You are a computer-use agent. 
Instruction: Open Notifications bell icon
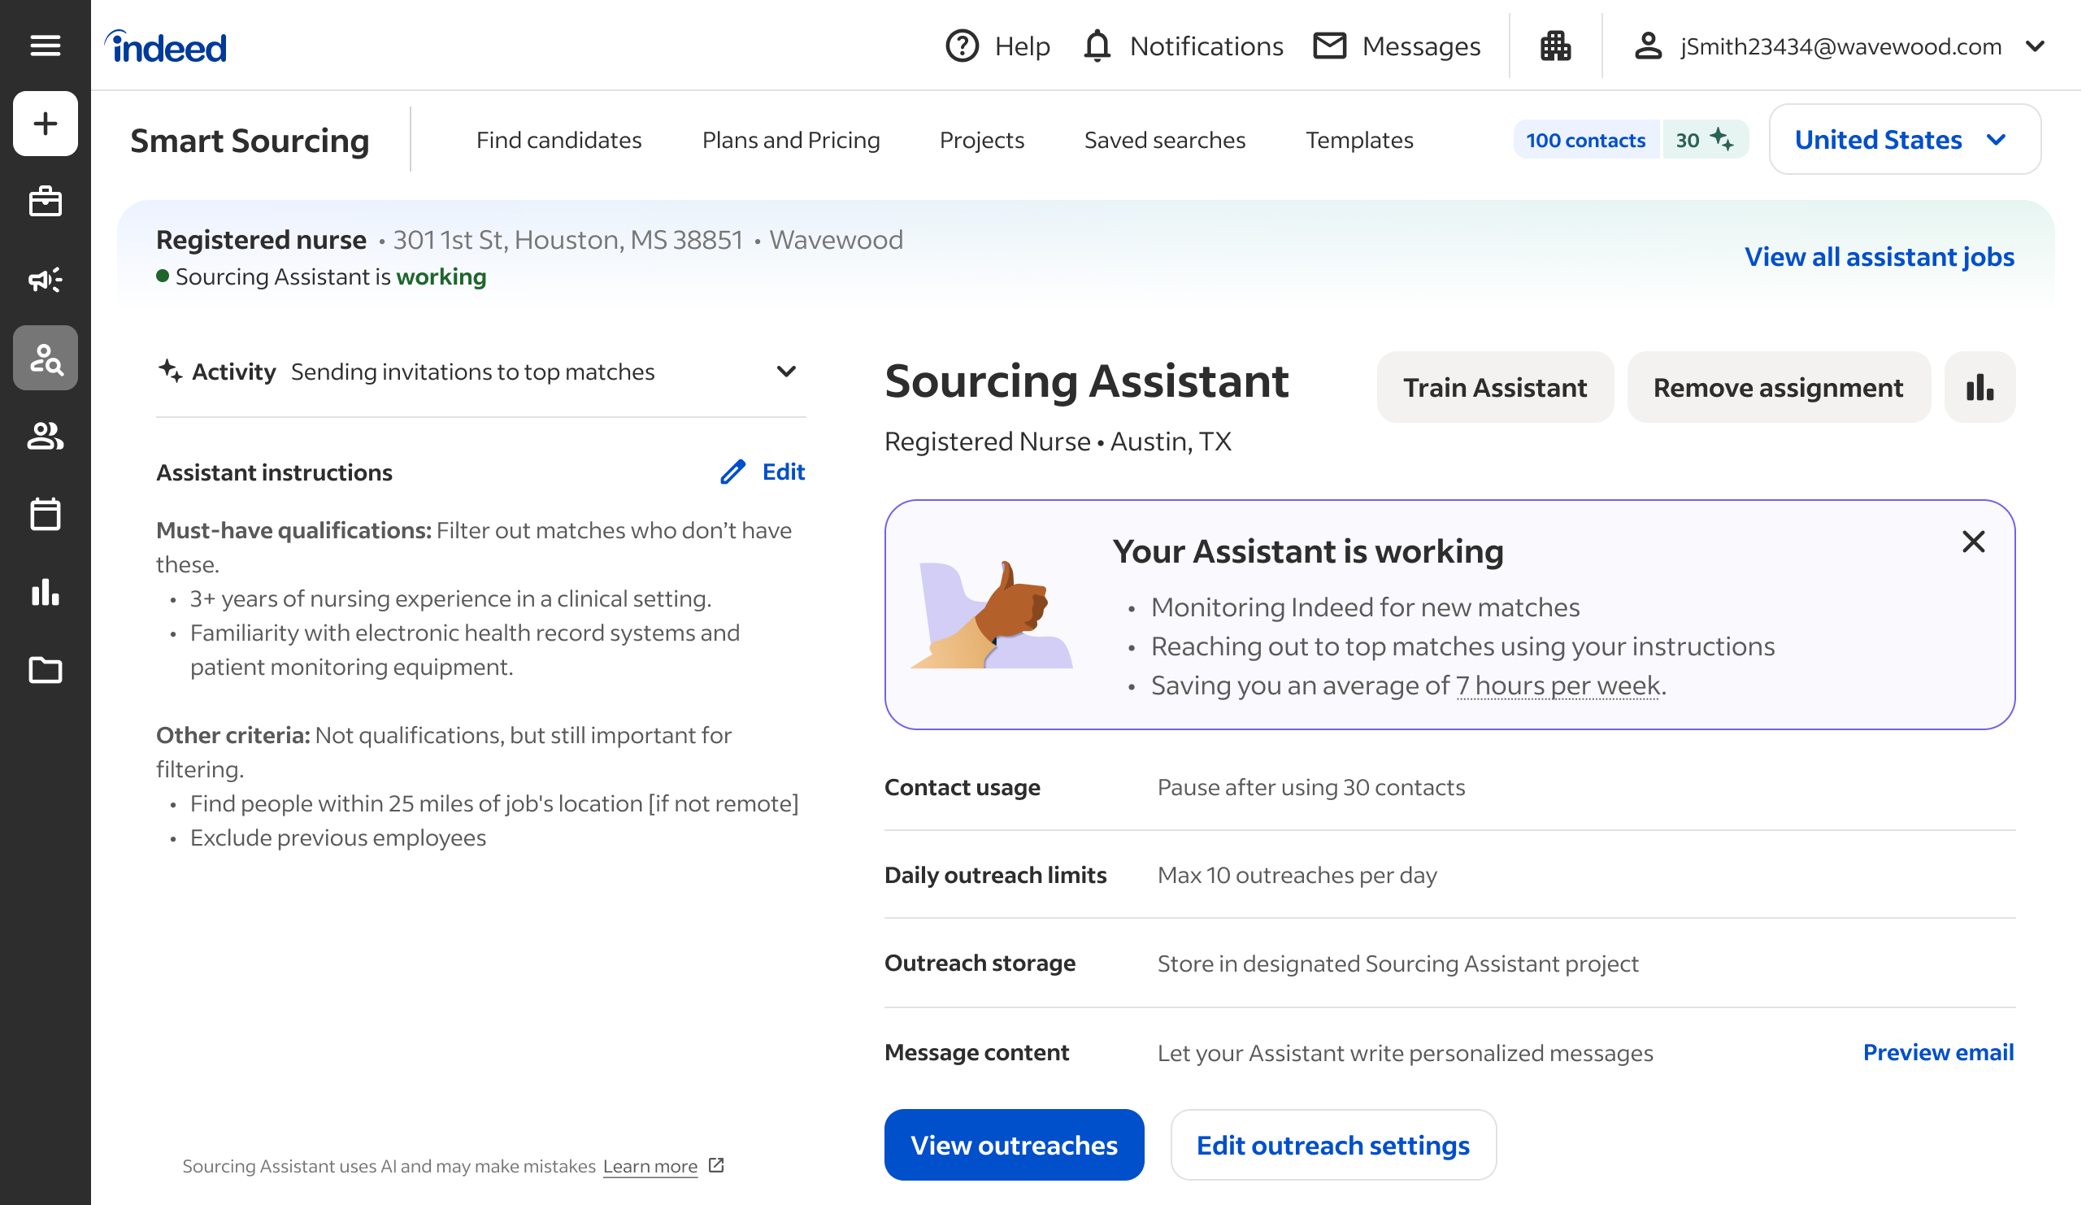click(1097, 46)
